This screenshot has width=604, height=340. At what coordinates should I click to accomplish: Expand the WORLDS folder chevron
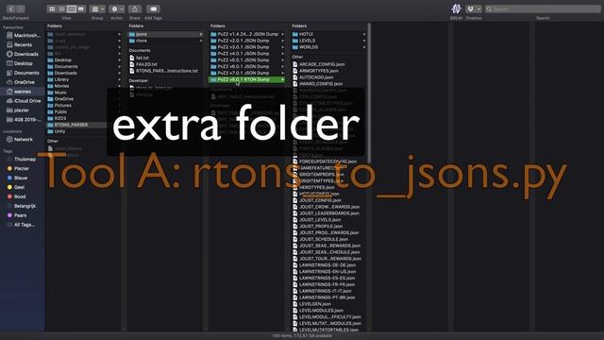[x=364, y=47]
